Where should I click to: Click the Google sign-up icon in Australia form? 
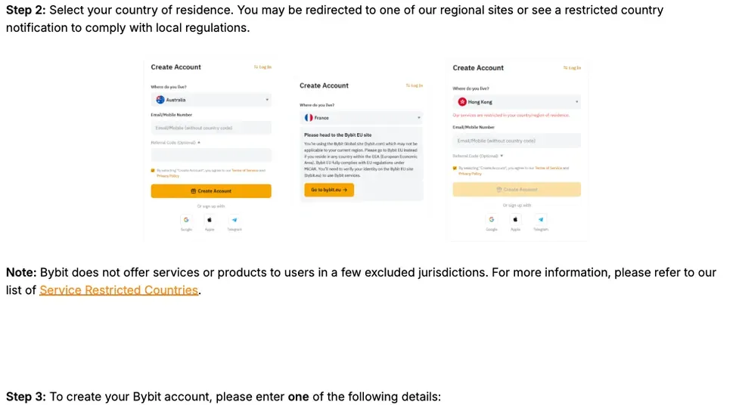coord(186,220)
